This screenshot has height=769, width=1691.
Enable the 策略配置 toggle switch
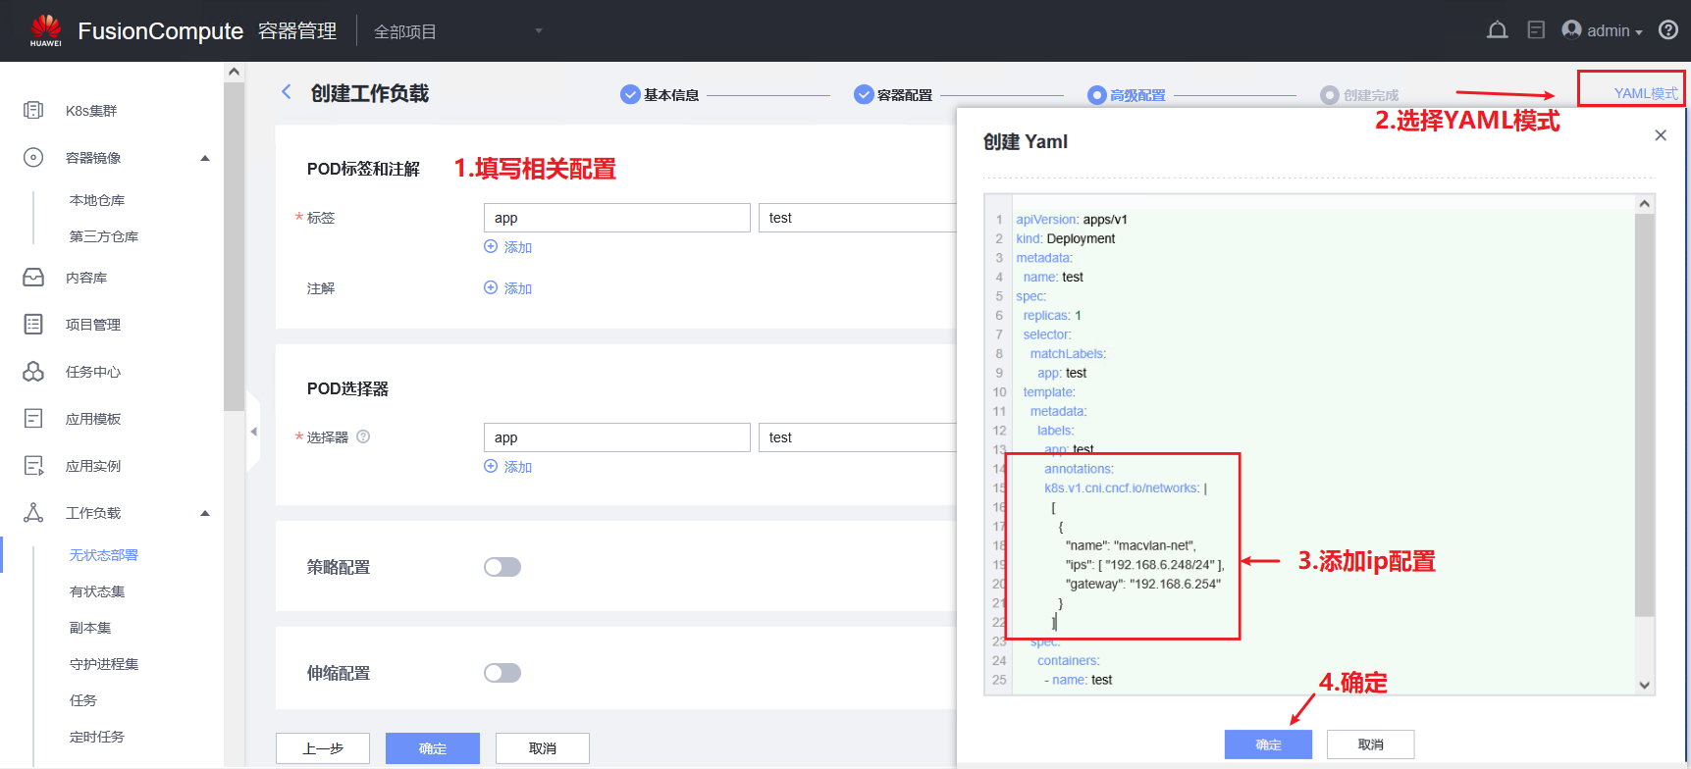tap(502, 567)
